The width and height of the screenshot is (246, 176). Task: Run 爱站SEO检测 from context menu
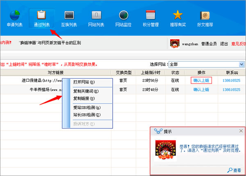(87, 107)
